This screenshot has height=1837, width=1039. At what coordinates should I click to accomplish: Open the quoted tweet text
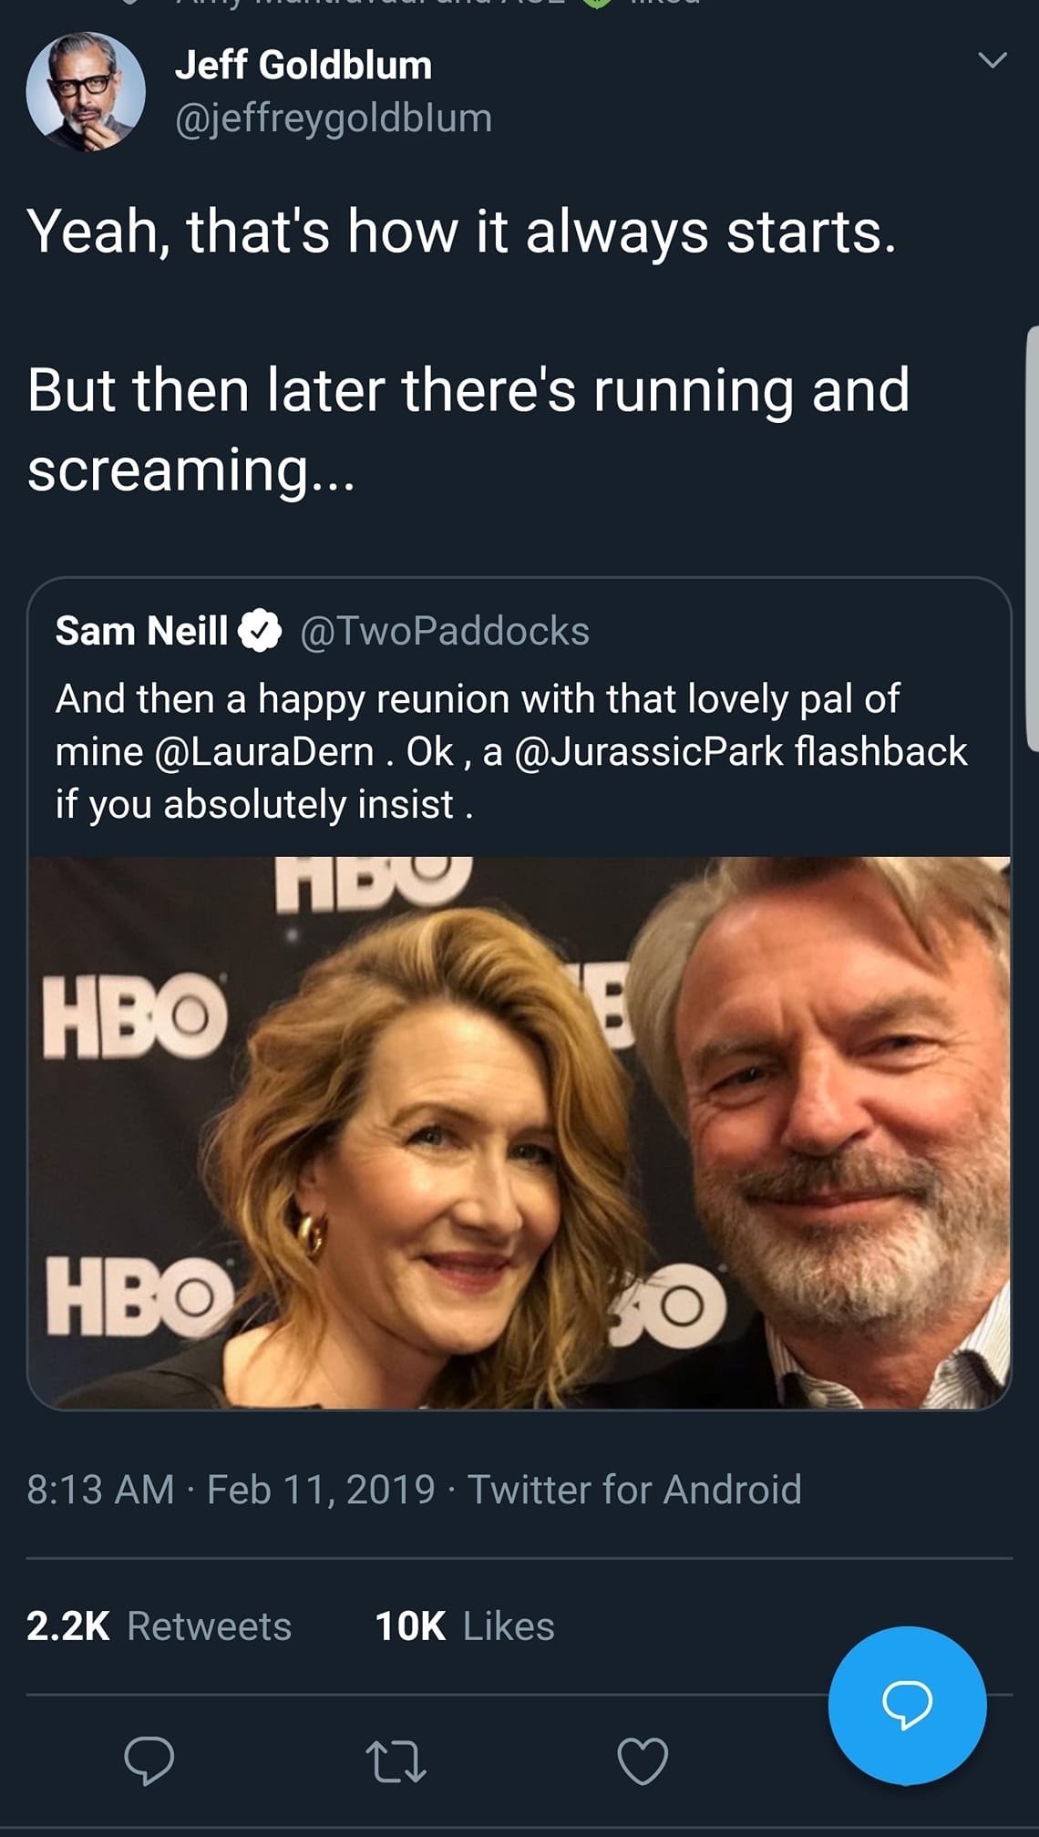coord(511,751)
